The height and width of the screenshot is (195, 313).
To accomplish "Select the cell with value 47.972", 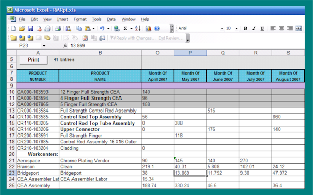I will click(x=288, y=173).
